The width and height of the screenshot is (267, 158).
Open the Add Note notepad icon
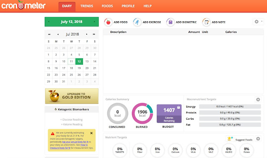click(x=207, y=22)
